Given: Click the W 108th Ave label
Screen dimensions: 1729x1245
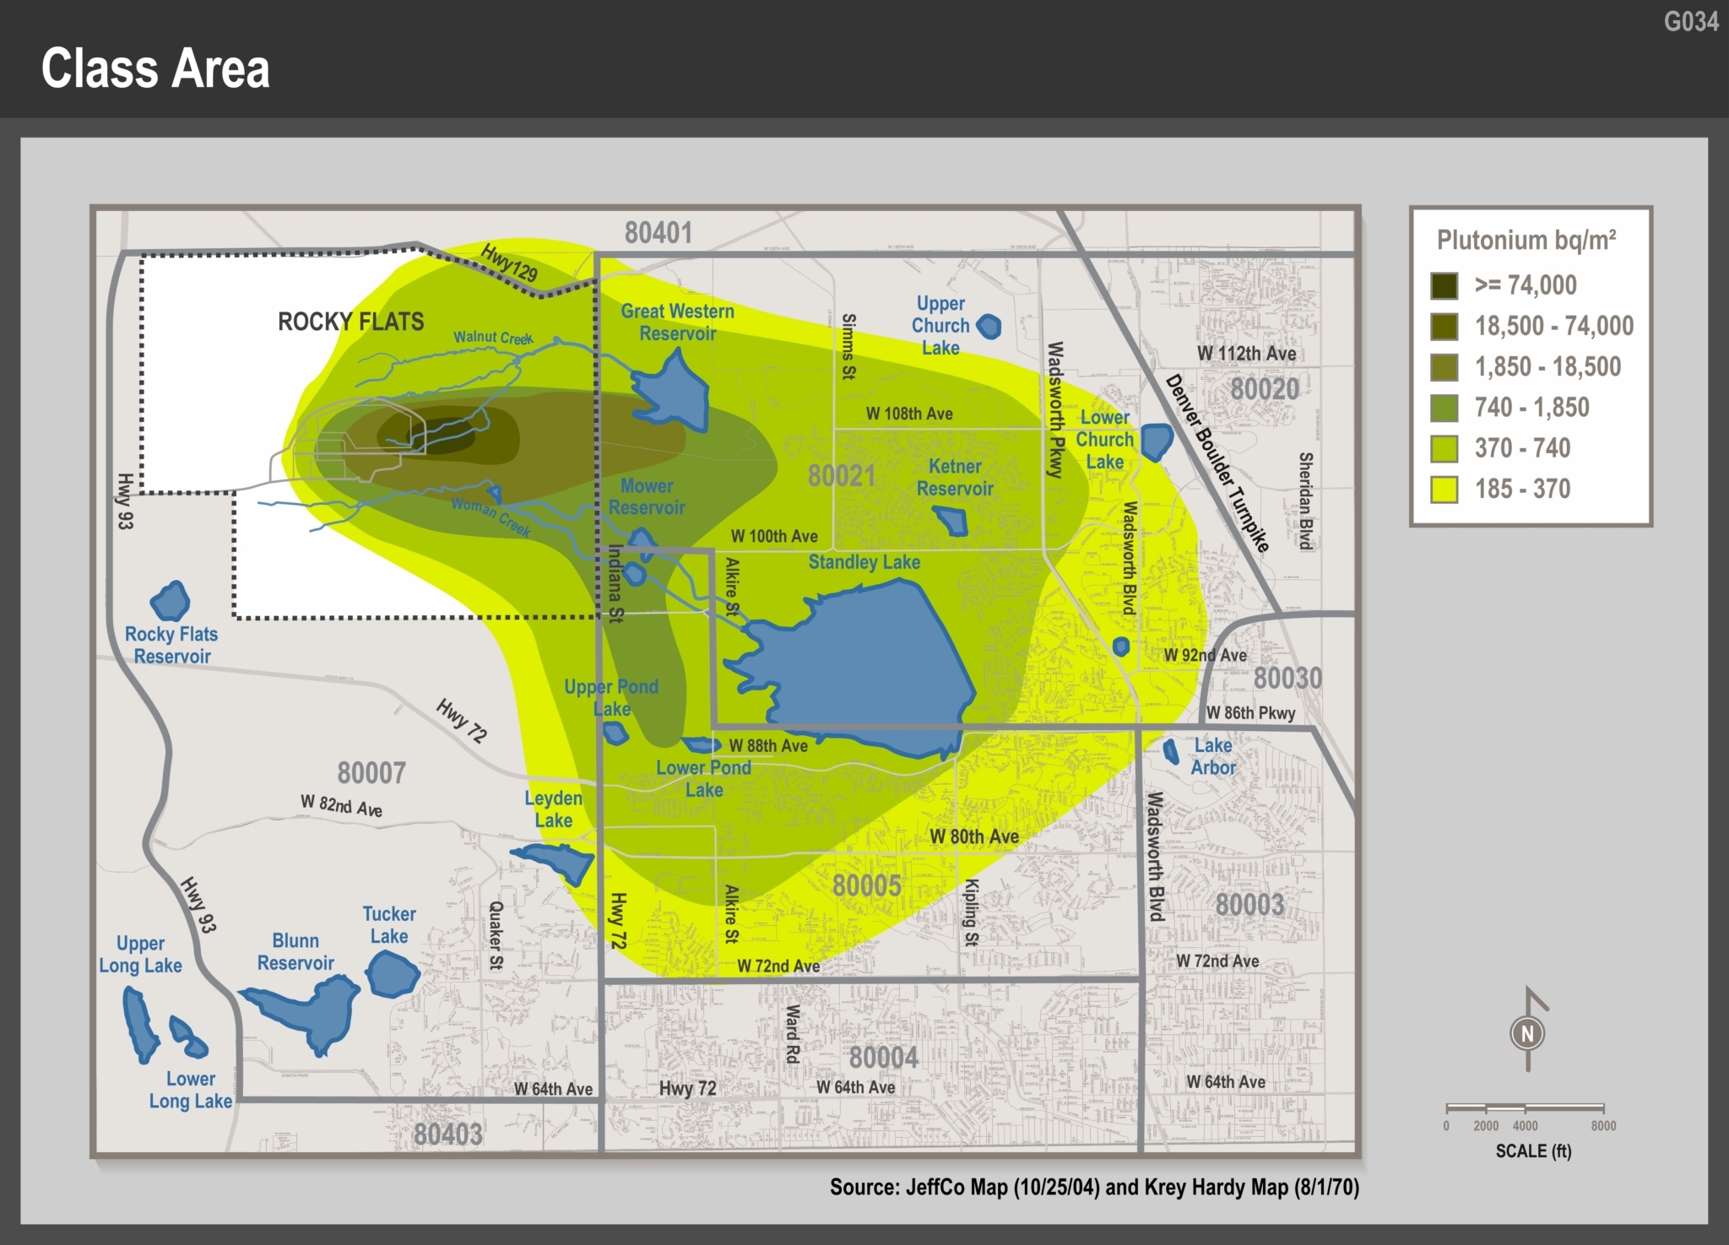Looking at the screenshot, I should (909, 414).
